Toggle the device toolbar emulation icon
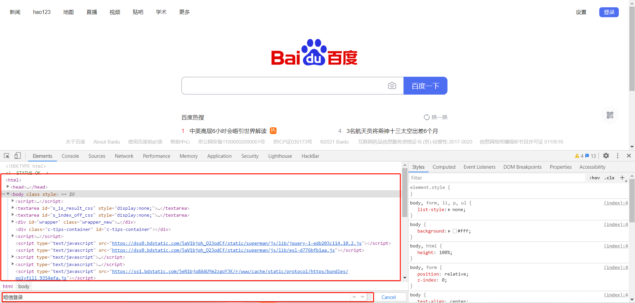635x303 pixels. coord(18,155)
